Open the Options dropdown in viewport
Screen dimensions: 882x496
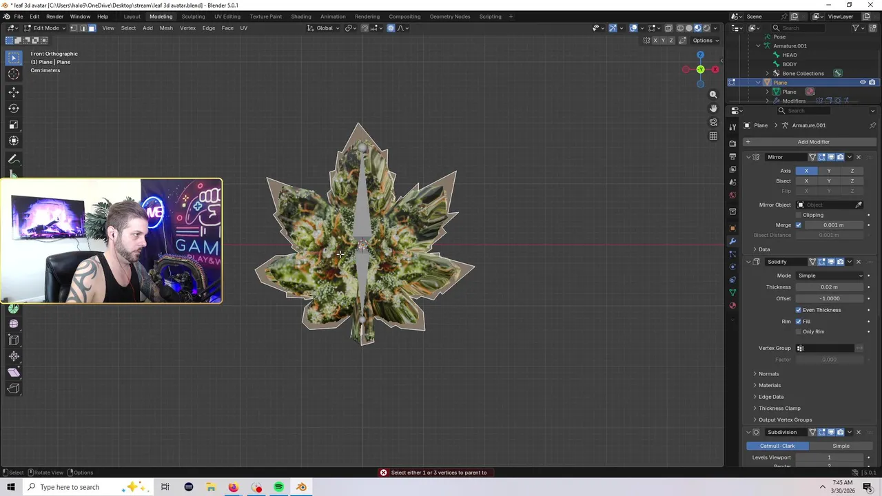(x=706, y=41)
